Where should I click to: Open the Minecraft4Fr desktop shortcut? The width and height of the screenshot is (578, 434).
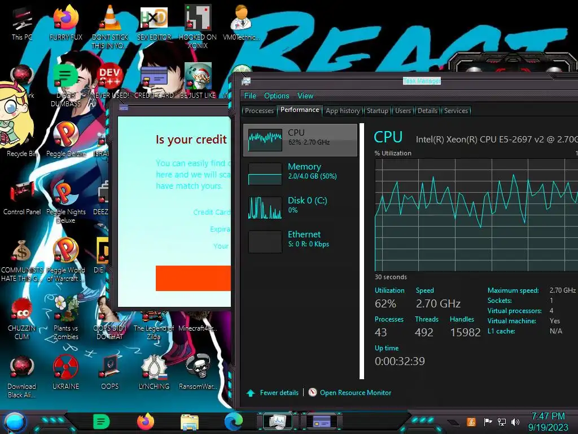pyautogui.click(x=198, y=320)
